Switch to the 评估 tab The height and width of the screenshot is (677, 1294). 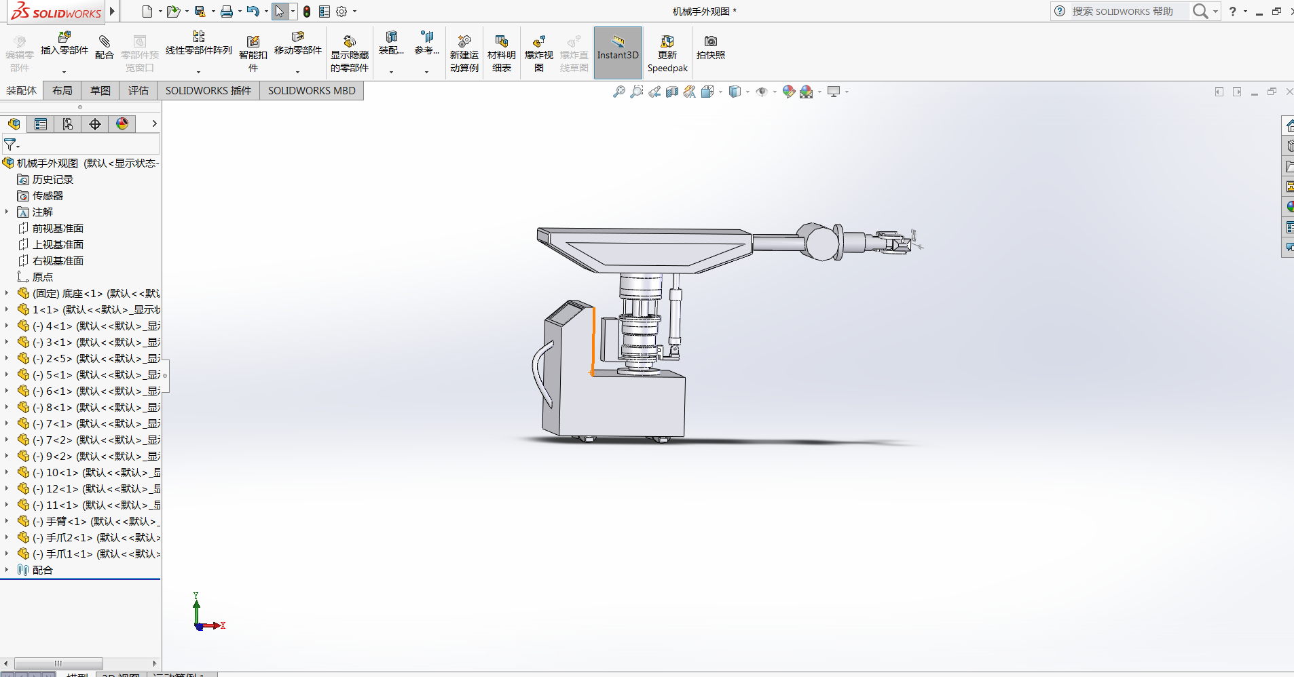pos(138,91)
